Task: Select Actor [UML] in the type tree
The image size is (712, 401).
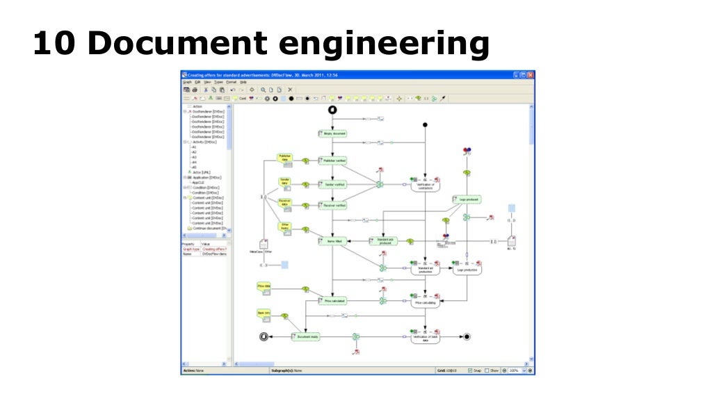Action: coord(202,172)
